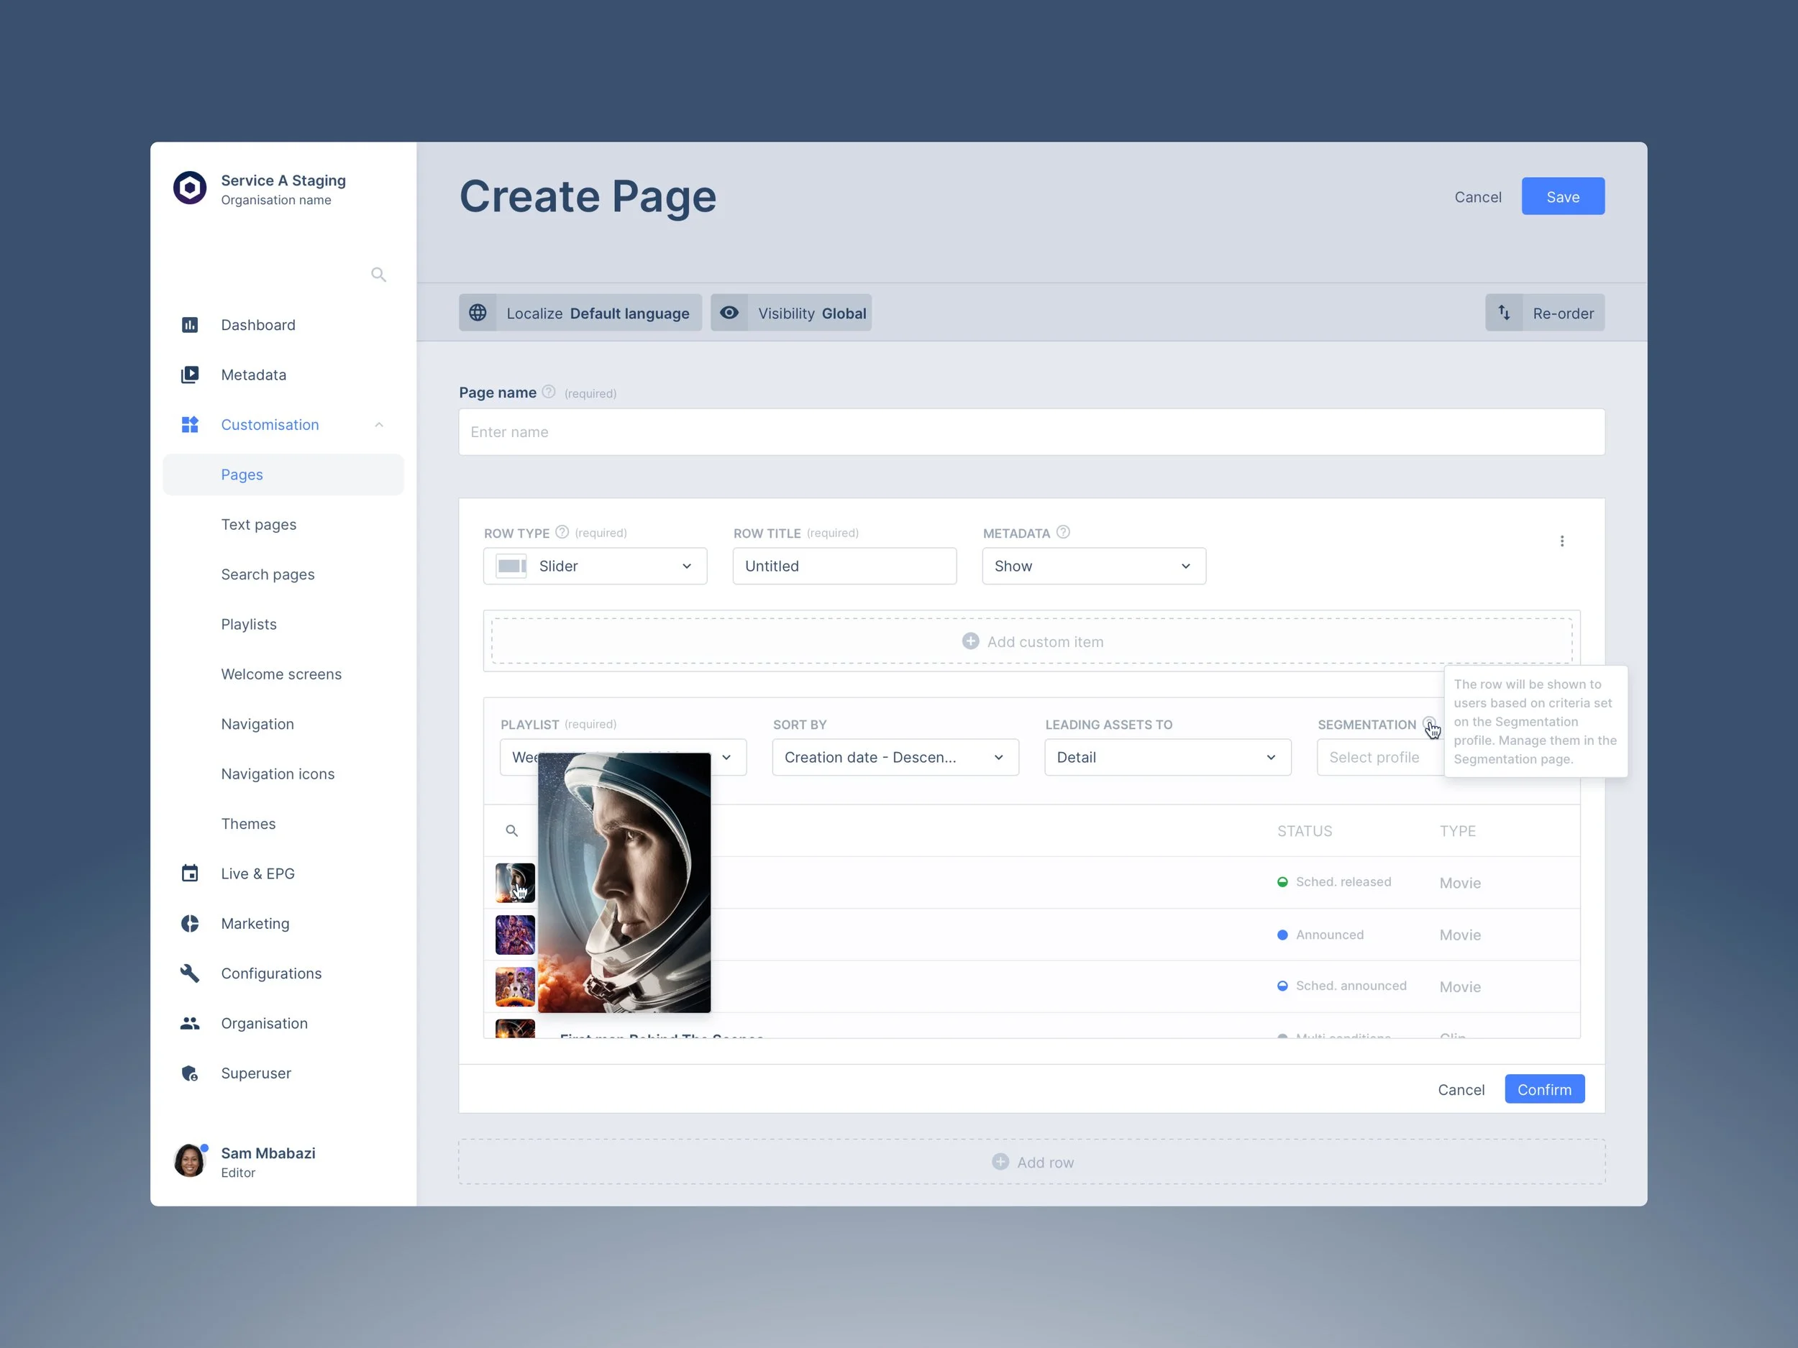This screenshot has width=1798, height=1348.
Task: Open the row's three-dot options menu
Action: click(1561, 541)
